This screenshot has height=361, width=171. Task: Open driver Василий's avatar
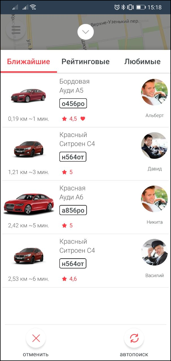[154, 252]
